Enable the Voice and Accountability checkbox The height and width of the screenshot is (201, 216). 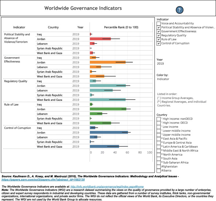click(x=158, y=23)
